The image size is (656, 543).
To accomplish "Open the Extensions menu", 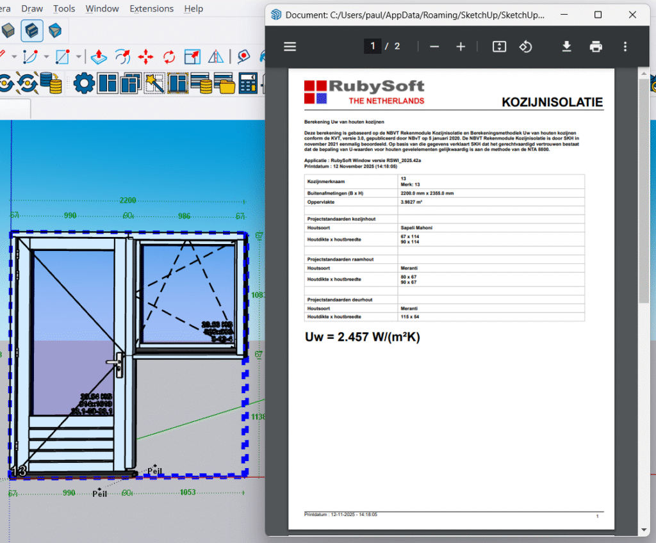I will 151,8.
